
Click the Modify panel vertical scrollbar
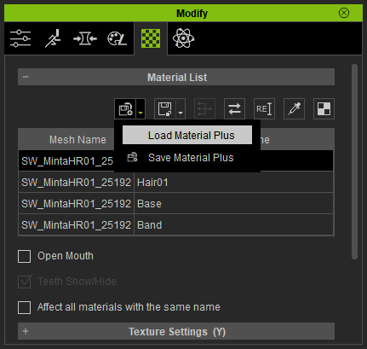(354, 161)
